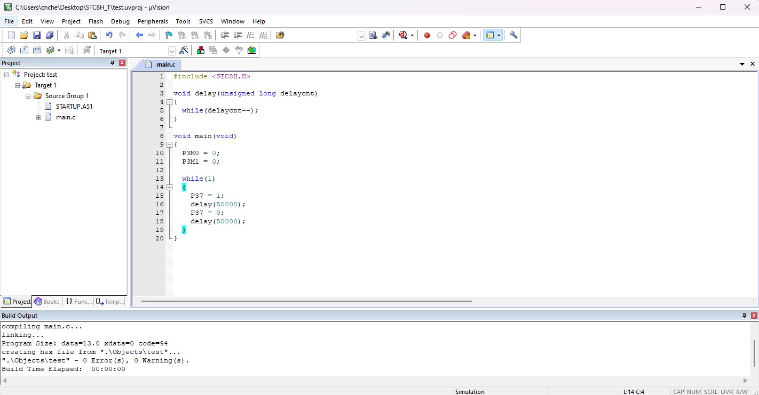Click the Rebuild all target files icon
Viewport: 759px width, 395px height.
click(37, 50)
